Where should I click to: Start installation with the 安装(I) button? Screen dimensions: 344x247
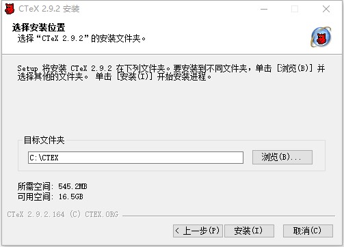point(249,231)
